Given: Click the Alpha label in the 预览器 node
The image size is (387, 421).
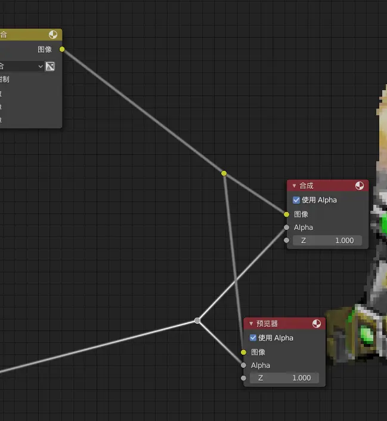Looking at the screenshot, I should pyautogui.click(x=261, y=365).
